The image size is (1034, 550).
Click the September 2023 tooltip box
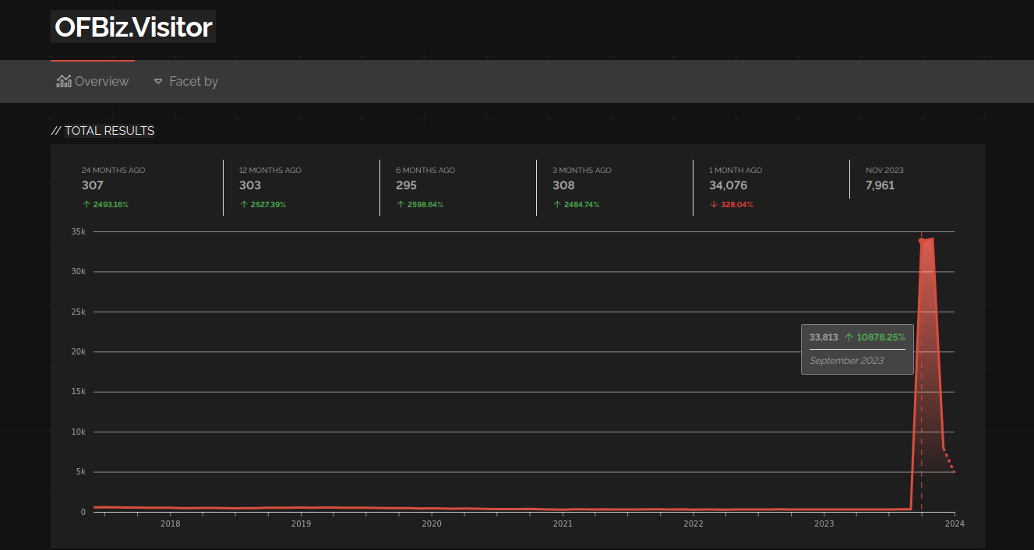tap(857, 349)
